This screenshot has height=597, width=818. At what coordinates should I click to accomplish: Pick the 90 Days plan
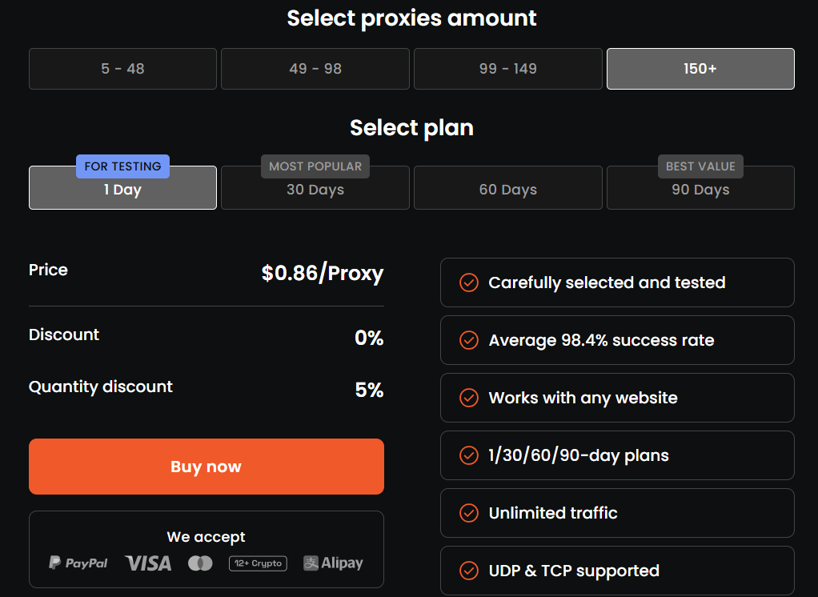(700, 190)
